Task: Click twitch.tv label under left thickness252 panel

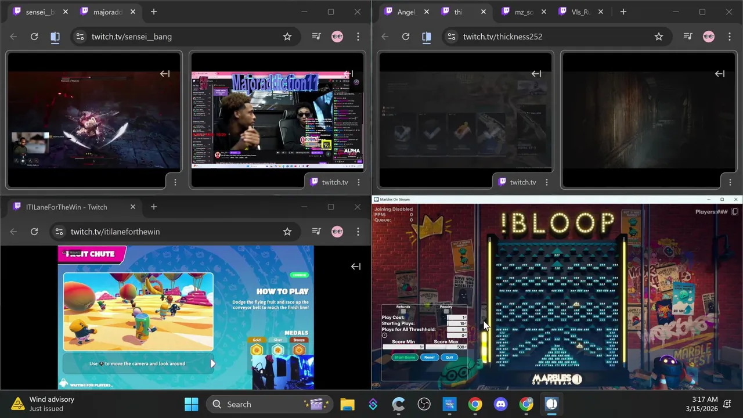Action: (523, 182)
